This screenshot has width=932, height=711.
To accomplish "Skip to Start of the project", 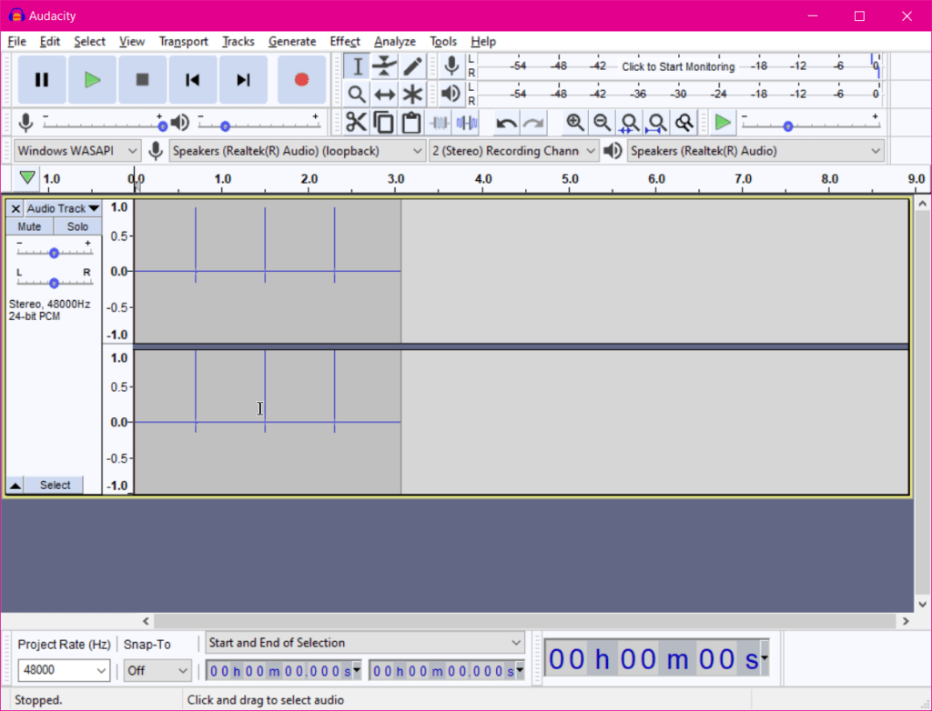I will (x=193, y=80).
